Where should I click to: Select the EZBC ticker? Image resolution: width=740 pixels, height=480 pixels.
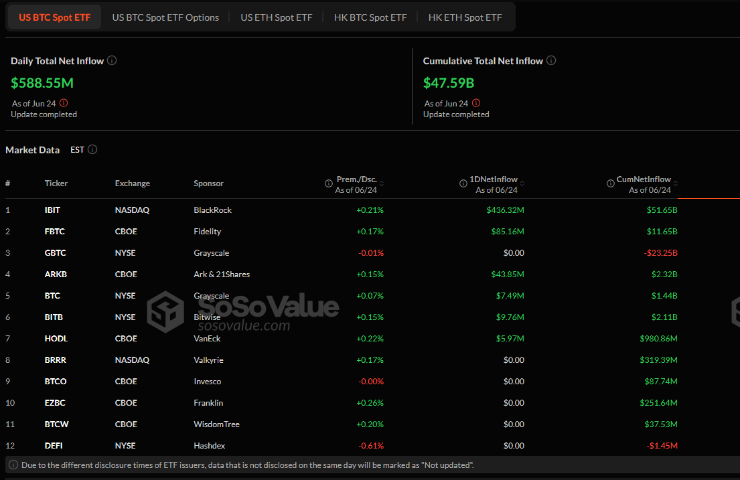[55, 402]
